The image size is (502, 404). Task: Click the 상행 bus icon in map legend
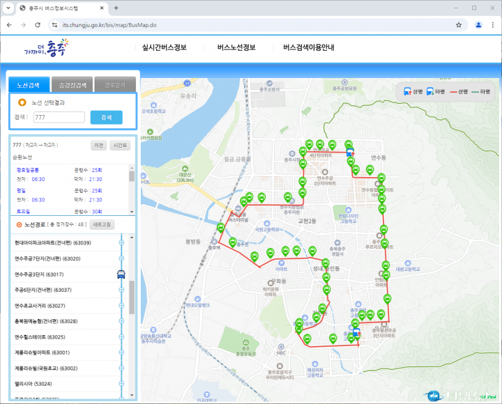coord(408,91)
